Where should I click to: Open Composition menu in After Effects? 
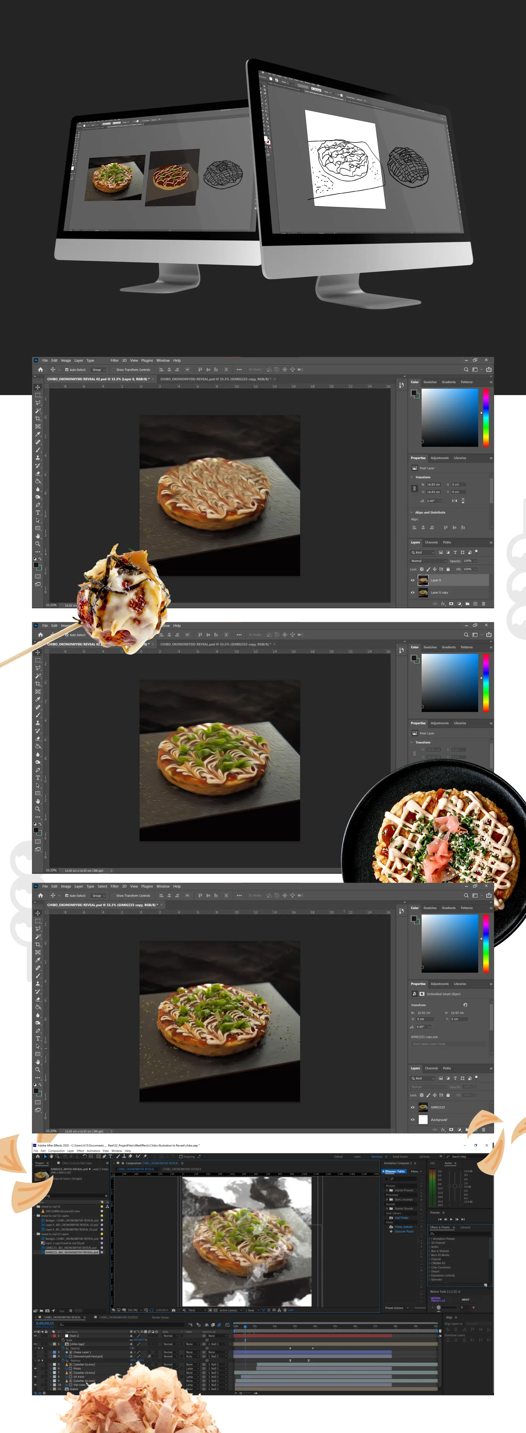pyautogui.click(x=57, y=1151)
